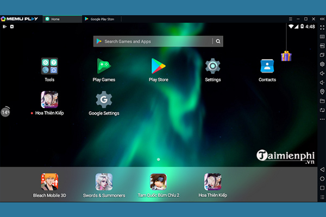This screenshot has height=217, width=326.
Task: Click the 14% progress indicator
Action: [5, 112]
